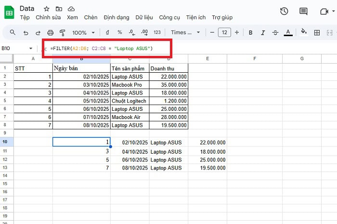
Task: Undo the last action
Action: [26, 32]
